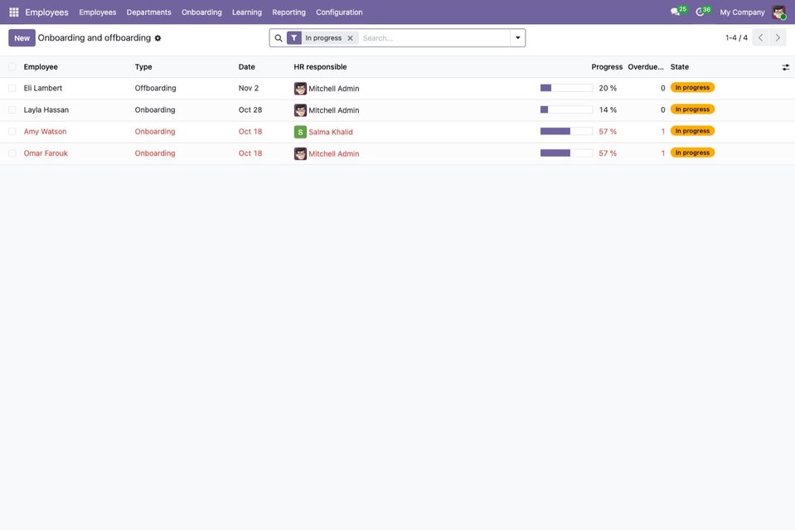Check the Amy Watson row checkbox
The height and width of the screenshot is (530, 795).
click(12, 132)
